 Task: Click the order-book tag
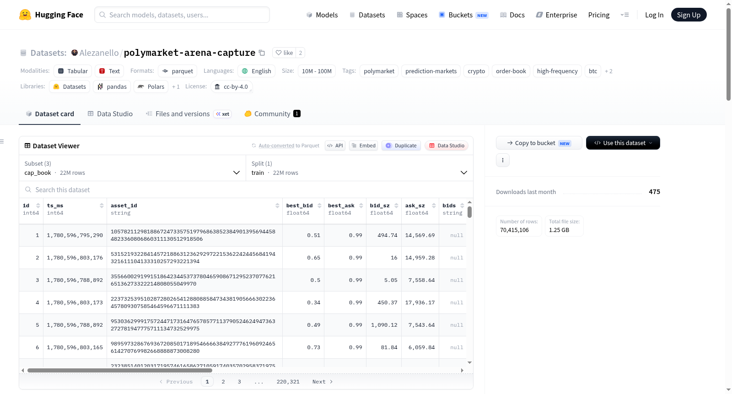tap(511, 71)
